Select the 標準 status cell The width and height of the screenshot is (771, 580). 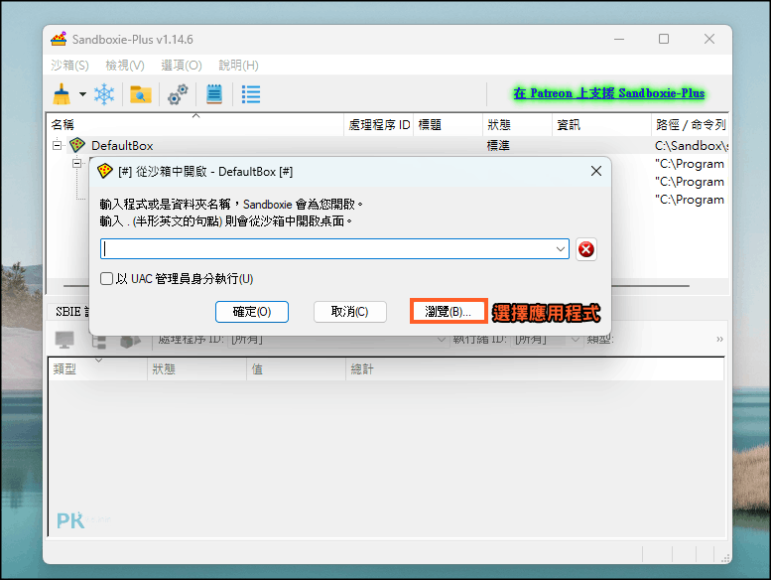point(498,146)
